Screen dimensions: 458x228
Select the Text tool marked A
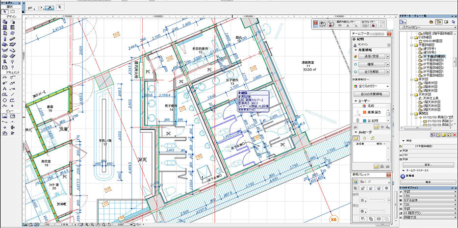[5, 88]
